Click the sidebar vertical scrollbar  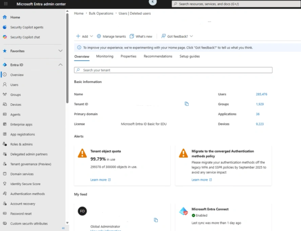[67, 58]
